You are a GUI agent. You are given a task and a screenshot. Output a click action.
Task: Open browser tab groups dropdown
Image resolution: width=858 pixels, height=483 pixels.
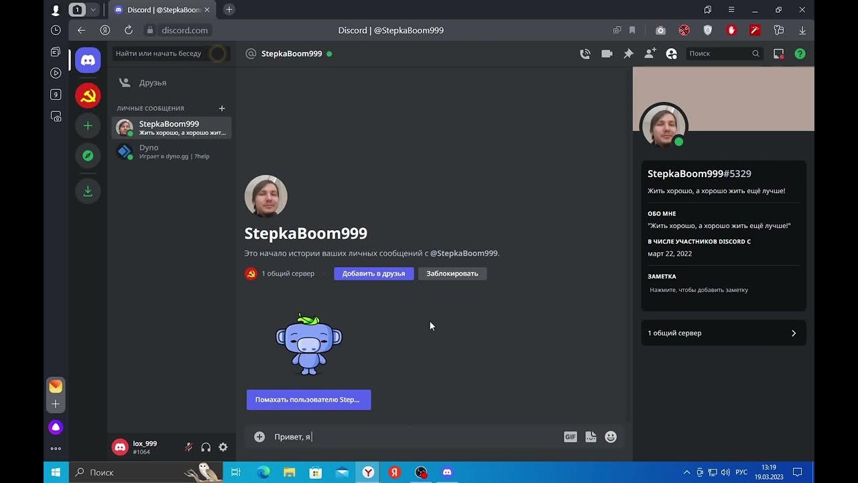tap(93, 9)
